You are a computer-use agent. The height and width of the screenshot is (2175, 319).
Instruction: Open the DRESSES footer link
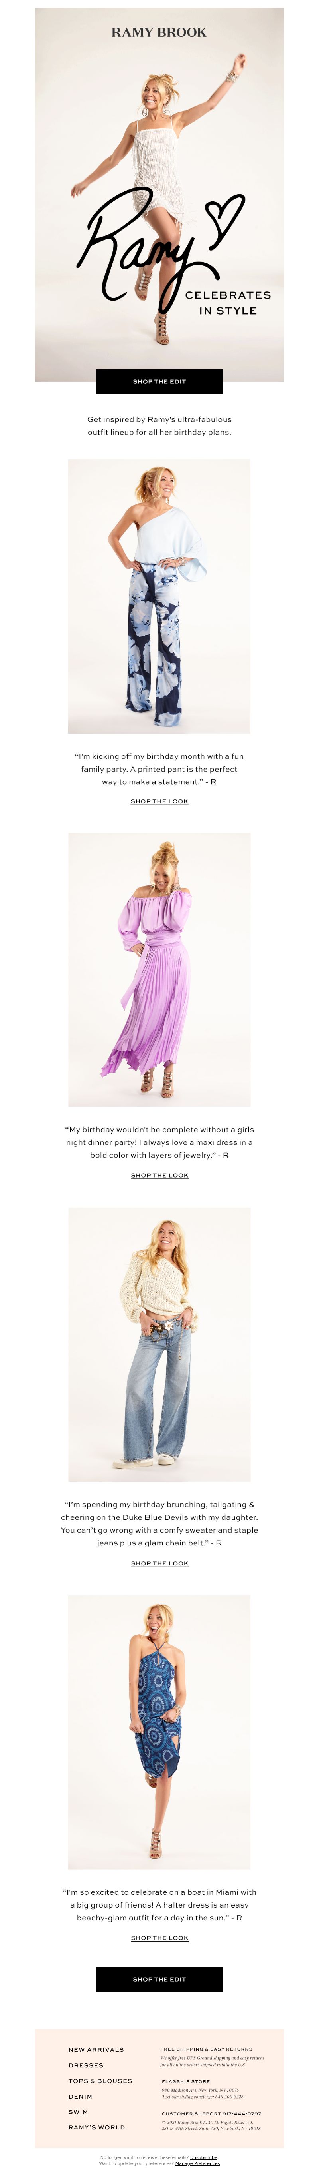[86, 2065]
